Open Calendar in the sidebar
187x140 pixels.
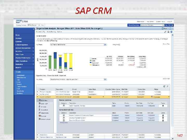(19, 41)
